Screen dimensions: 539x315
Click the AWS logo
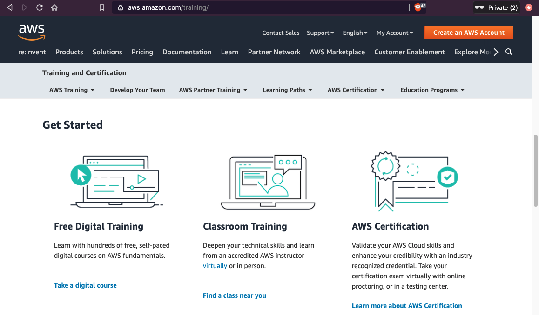32,32
